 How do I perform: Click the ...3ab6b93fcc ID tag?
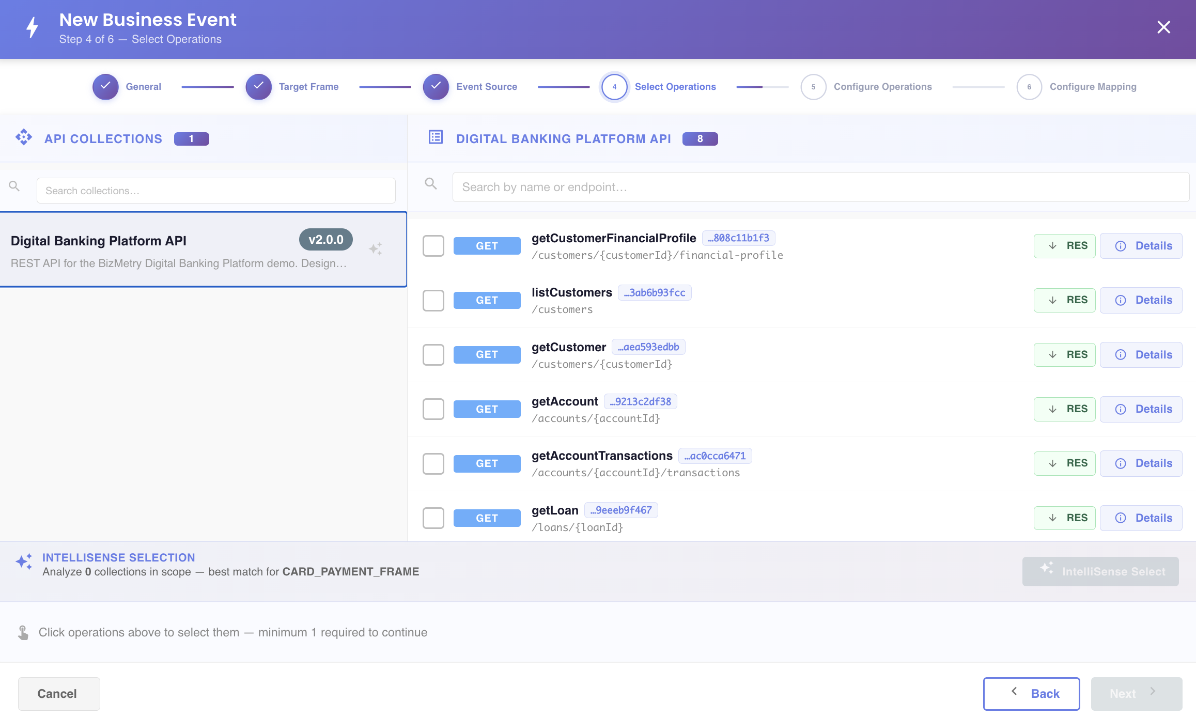click(x=654, y=293)
